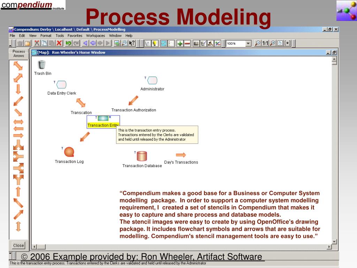357x268 pixels.
Task: Select the Trash Bin node icon
Action: tap(42, 65)
